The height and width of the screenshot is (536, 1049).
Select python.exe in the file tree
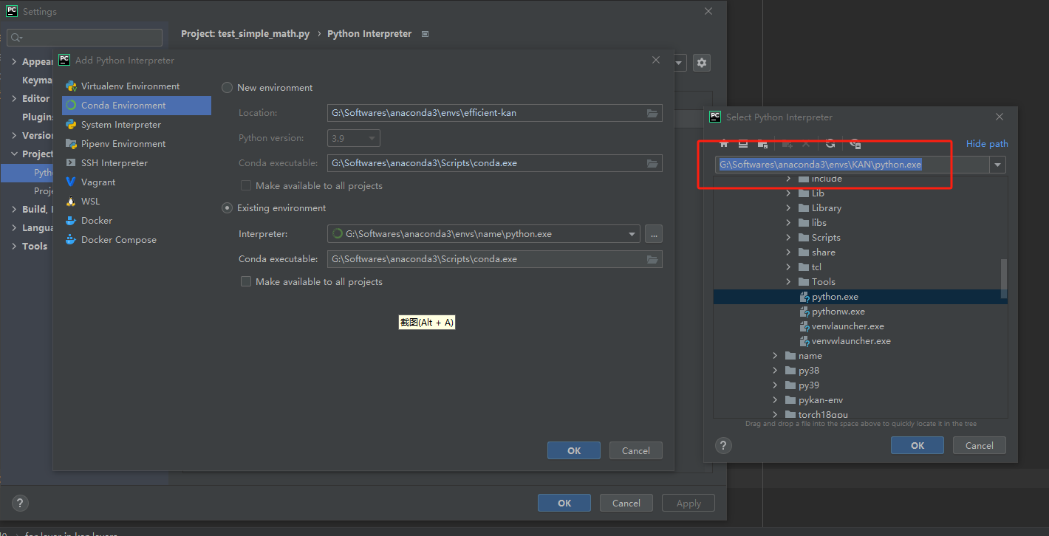(861, 297)
